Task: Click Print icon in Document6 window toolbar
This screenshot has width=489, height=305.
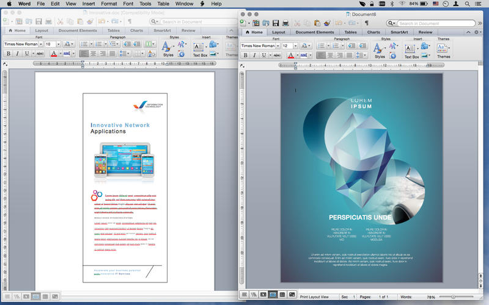Action: click(x=285, y=23)
